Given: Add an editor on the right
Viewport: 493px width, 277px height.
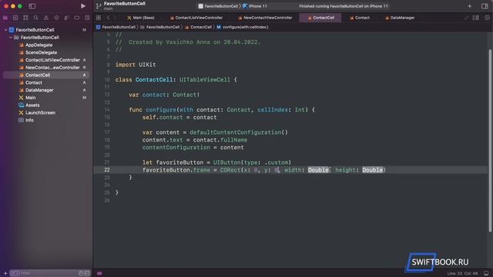Looking at the screenshot, I should (487, 18).
